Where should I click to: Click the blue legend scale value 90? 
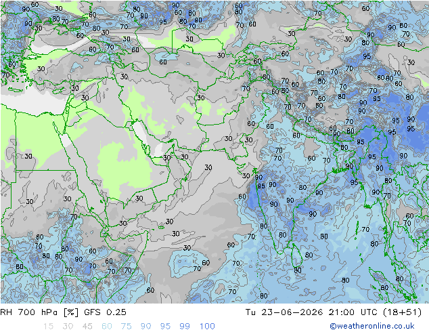pyautogui.click(x=146, y=326)
